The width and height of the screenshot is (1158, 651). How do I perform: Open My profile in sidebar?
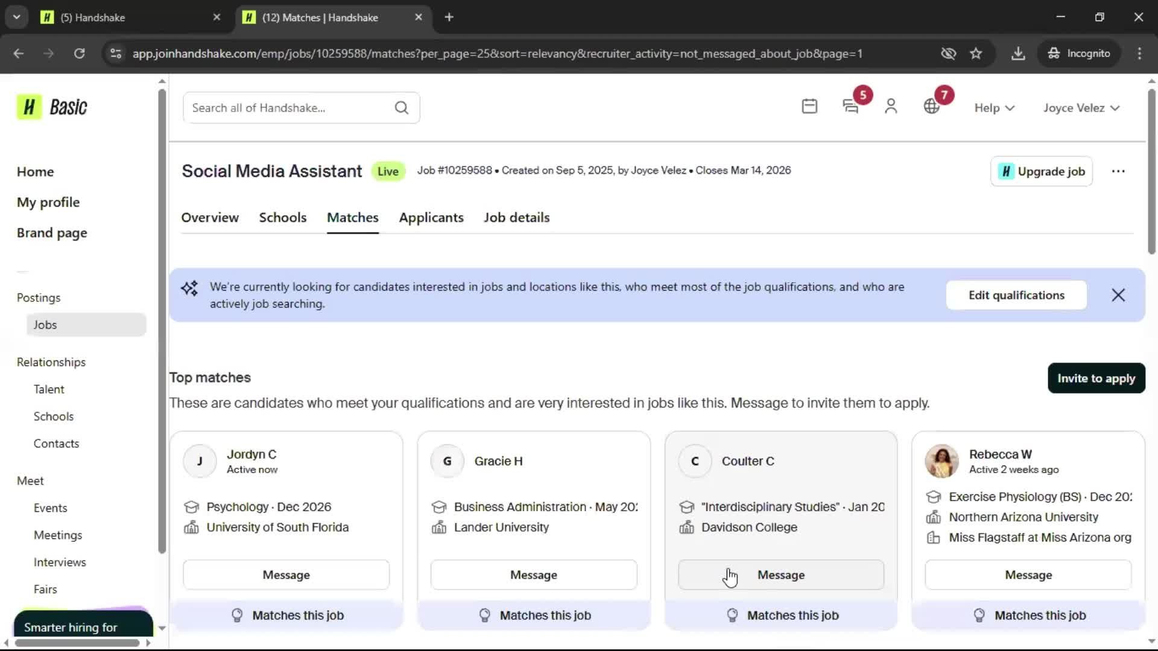point(48,203)
